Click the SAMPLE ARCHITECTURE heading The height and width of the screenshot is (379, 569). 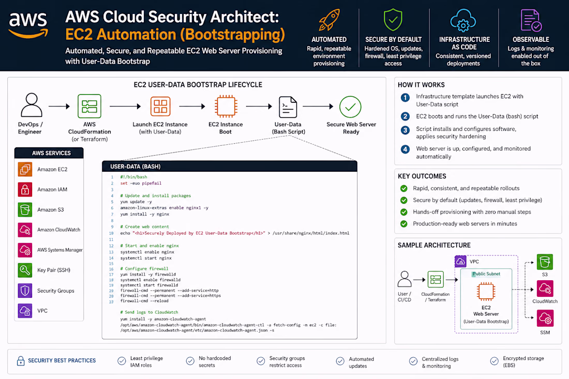coord(434,245)
